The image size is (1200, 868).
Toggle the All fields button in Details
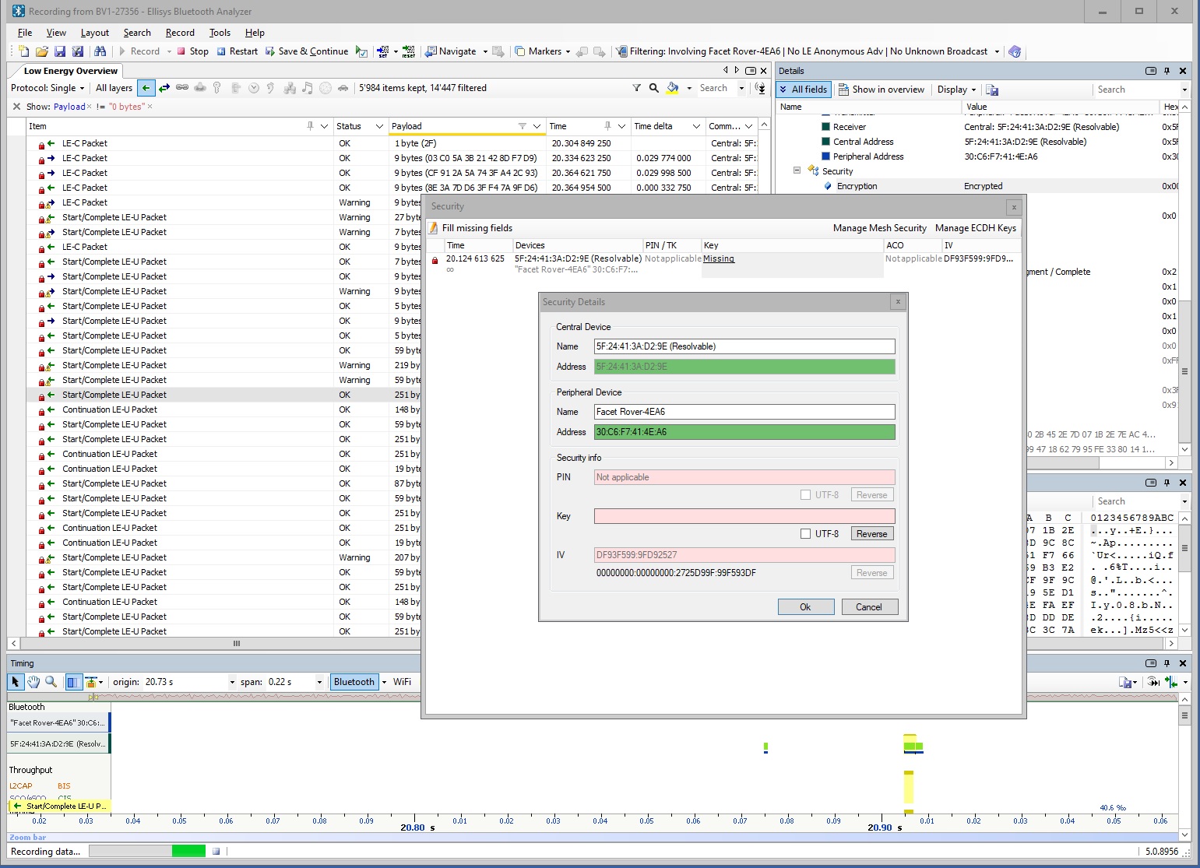pyautogui.click(x=804, y=90)
